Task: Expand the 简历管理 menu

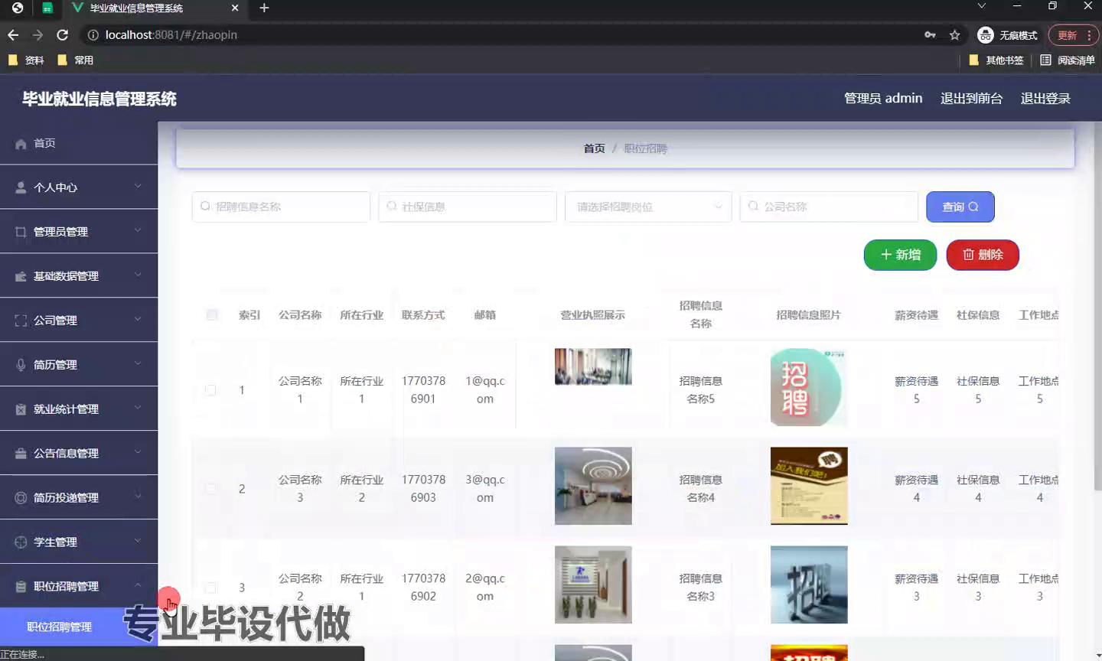Action: pos(138,363)
